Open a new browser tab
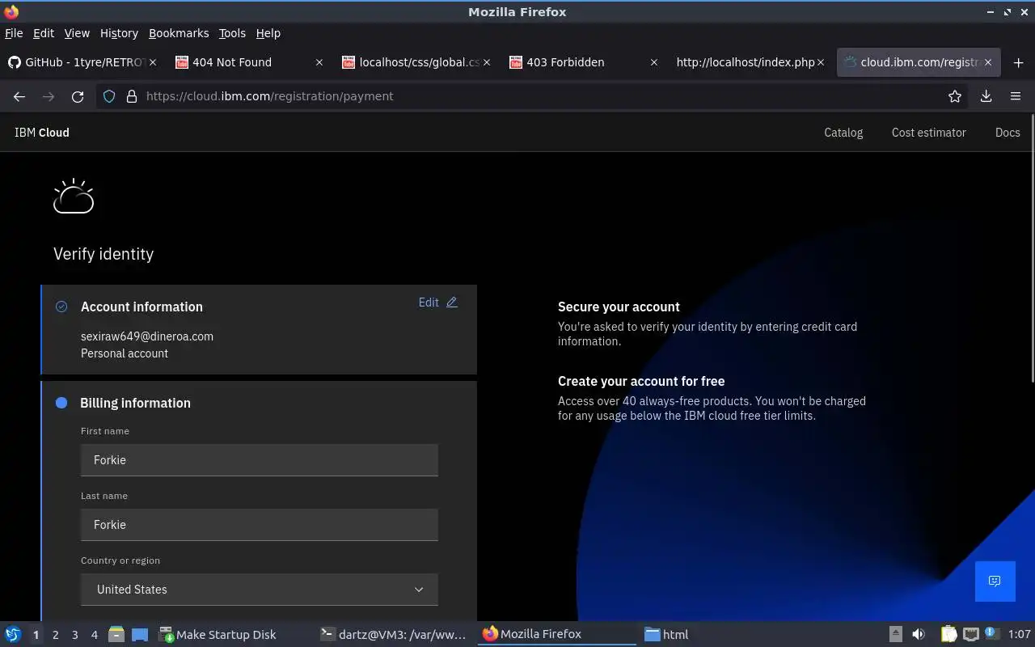1035x647 pixels. point(1018,62)
